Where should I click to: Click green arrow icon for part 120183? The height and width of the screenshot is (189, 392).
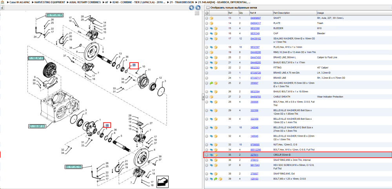216,179
